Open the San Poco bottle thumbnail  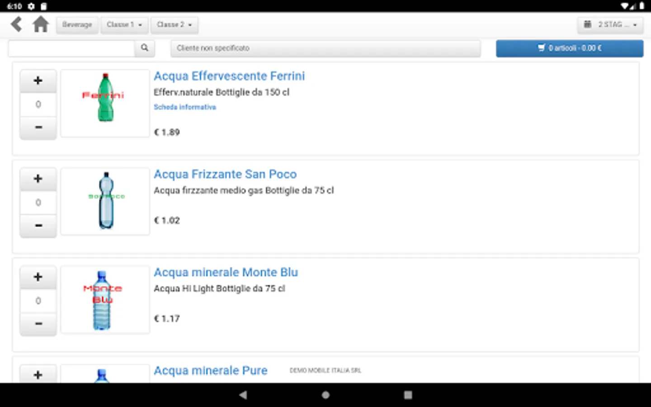(x=105, y=201)
